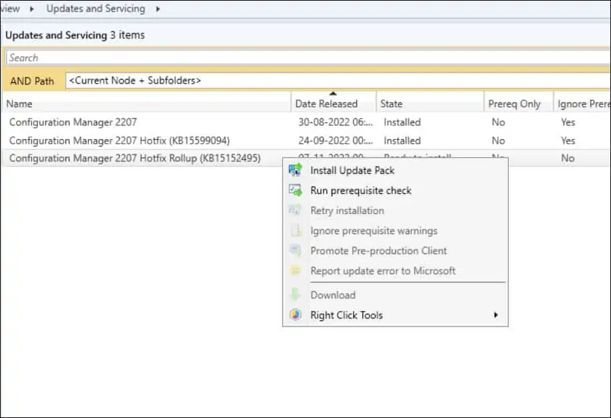Expand Right Click Tools submenu arrow
611x418 pixels.
(495, 314)
